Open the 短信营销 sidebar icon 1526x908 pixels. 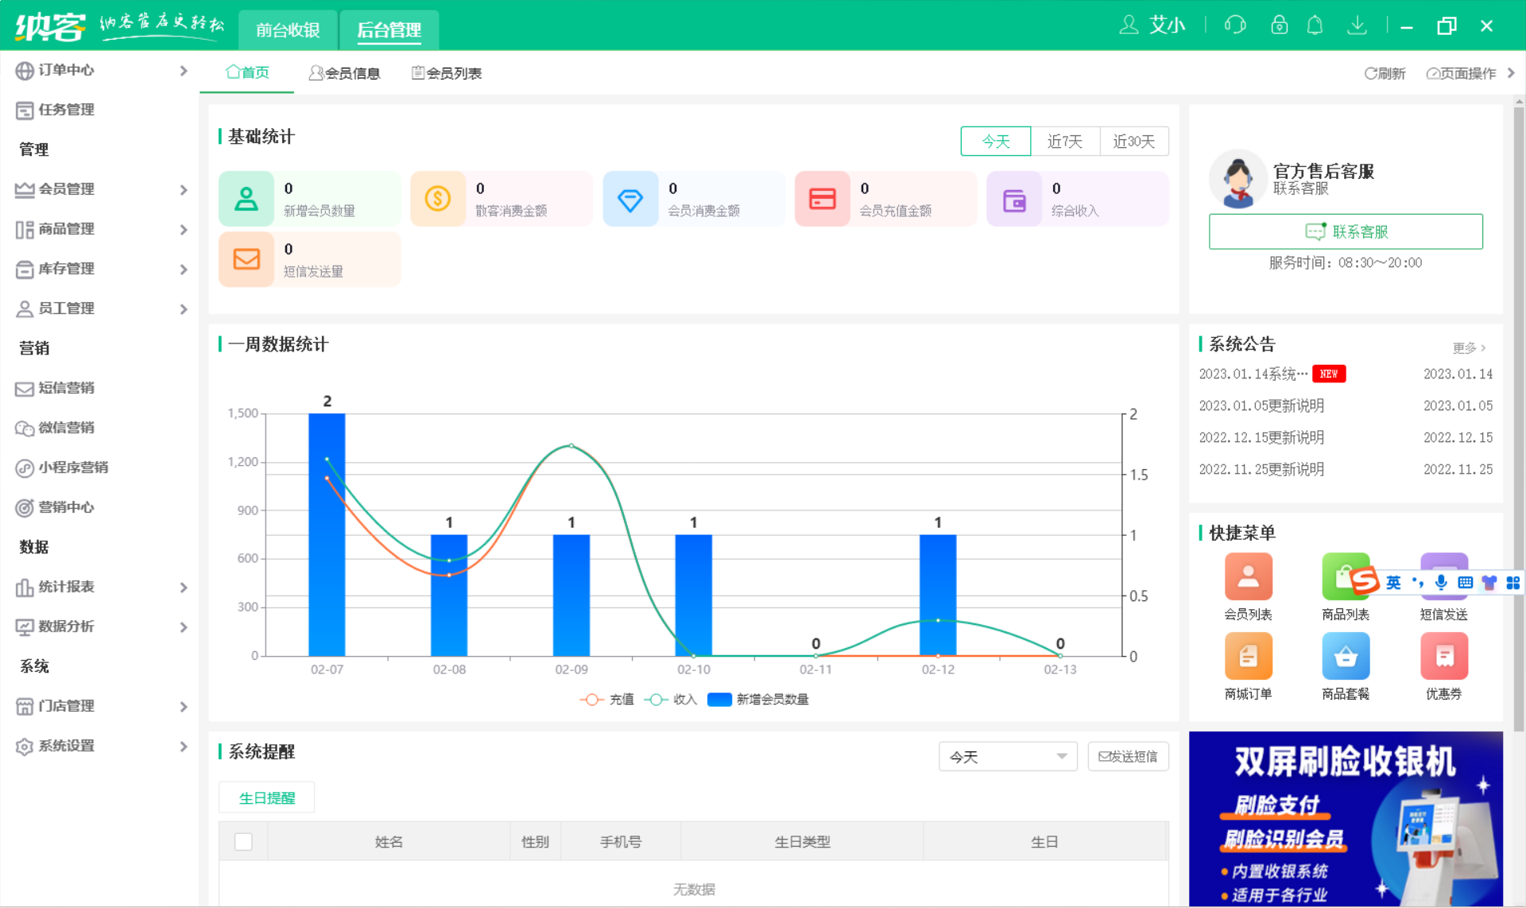pos(25,388)
